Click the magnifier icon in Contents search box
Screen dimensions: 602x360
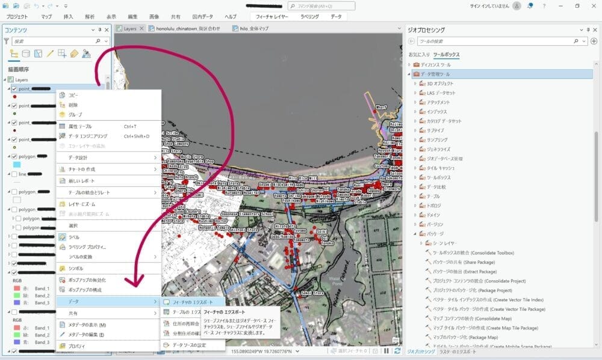click(x=98, y=41)
